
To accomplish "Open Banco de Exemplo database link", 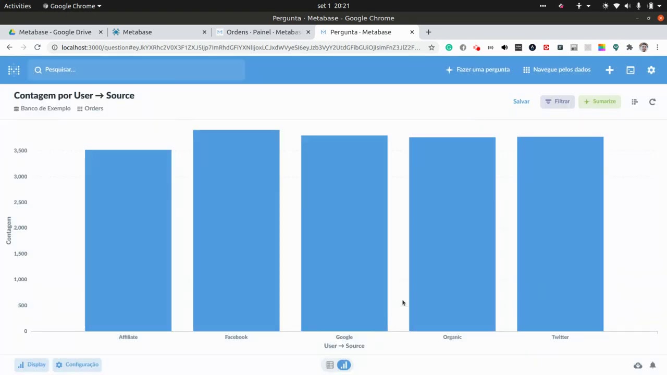I will (42, 108).
